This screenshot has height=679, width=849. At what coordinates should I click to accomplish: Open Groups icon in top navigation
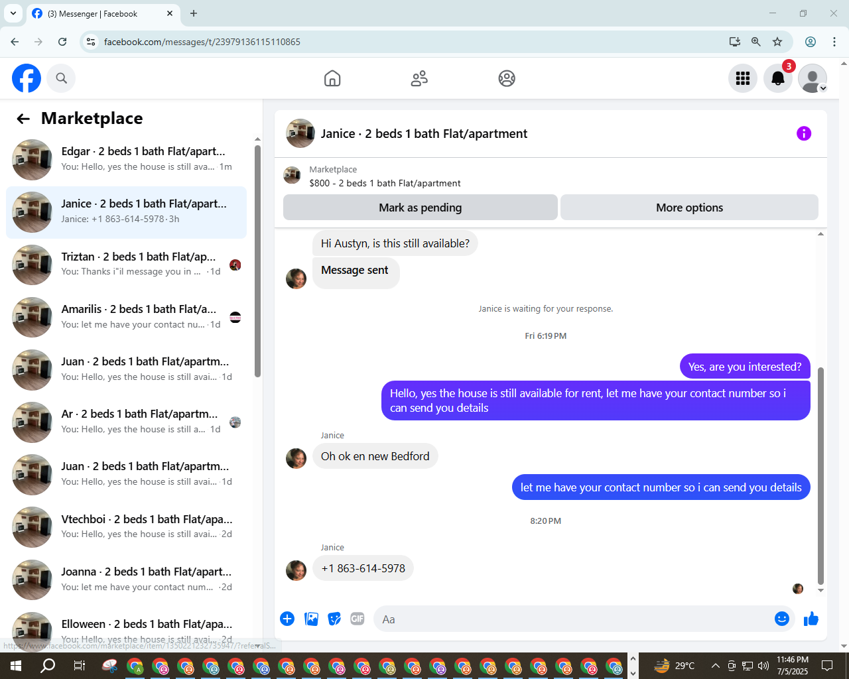click(x=507, y=78)
